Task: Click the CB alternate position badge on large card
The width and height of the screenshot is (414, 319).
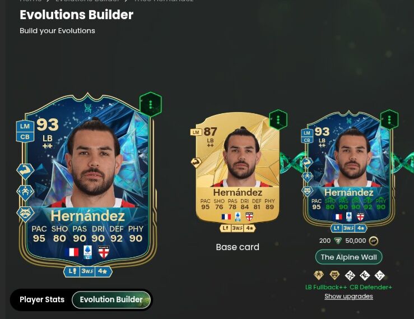Action: pos(25,137)
